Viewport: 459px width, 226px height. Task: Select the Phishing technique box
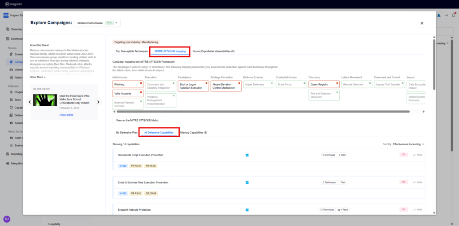128,84
